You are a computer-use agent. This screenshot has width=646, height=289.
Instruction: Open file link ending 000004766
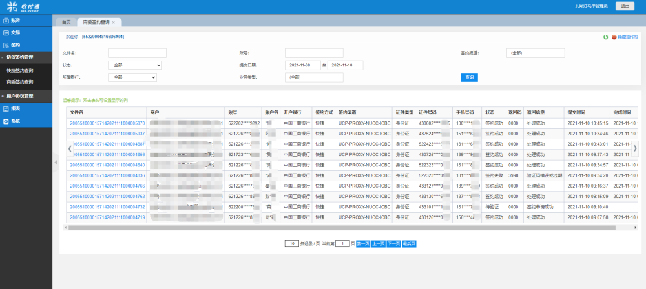107,186
